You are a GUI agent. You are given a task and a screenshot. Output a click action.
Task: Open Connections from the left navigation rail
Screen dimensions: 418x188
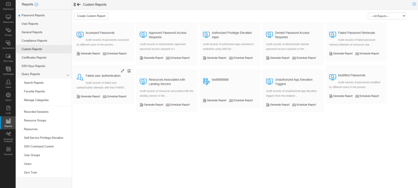click(8, 44)
